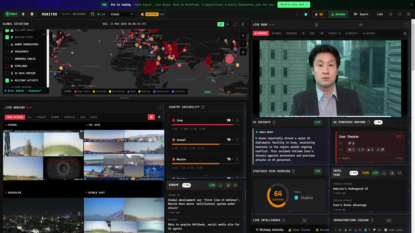Screen dimensions: 415x233
Task: Enable Pipelines layer checkbox
Action: pyautogui.click(x=7, y=66)
